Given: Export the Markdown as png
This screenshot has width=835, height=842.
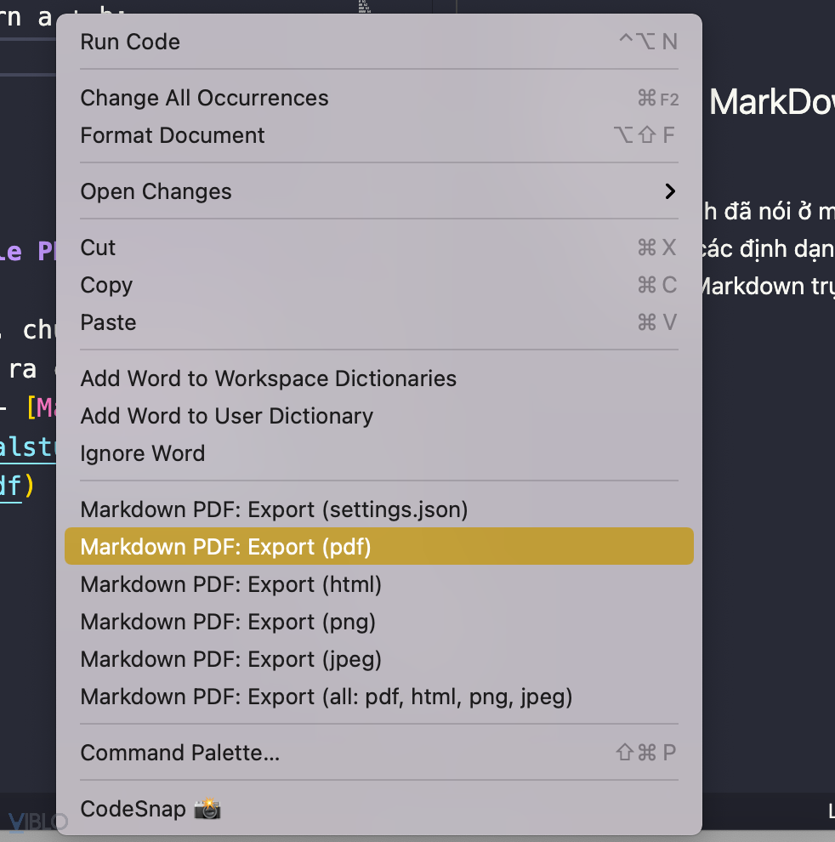Looking at the screenshot, I should (228, 622).
